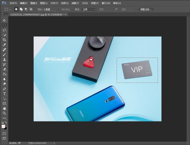Select the Hand tool
Screen dimensions: 190x145
(4, 108)
